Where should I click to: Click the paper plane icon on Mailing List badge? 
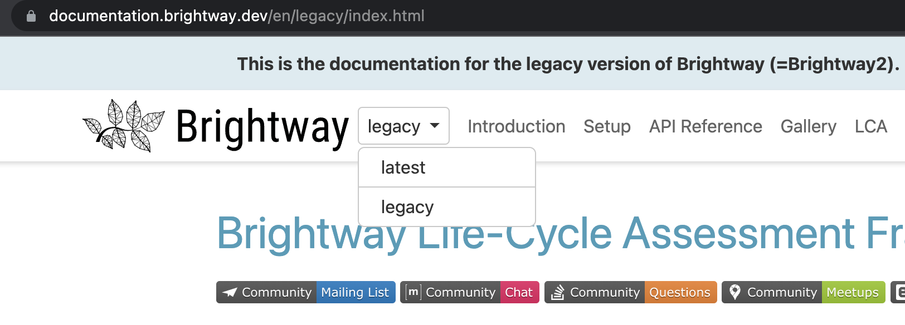coord(231,292)
